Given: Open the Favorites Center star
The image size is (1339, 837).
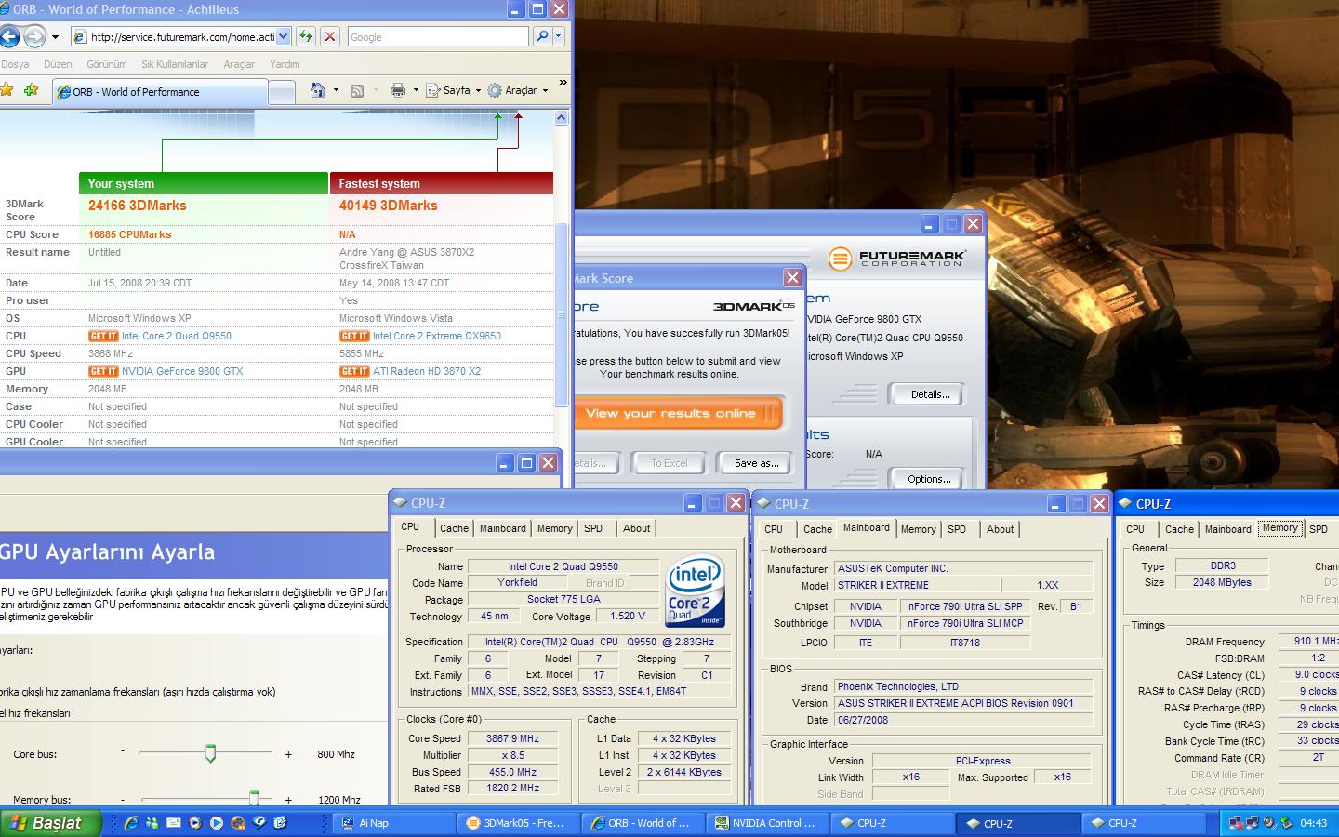Looking at the screenshot, I should click(x=7, y=90).
